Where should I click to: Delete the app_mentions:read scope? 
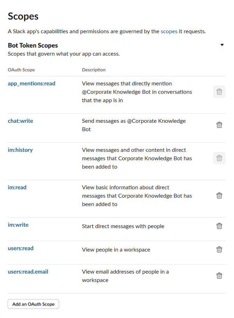[219, 92]
